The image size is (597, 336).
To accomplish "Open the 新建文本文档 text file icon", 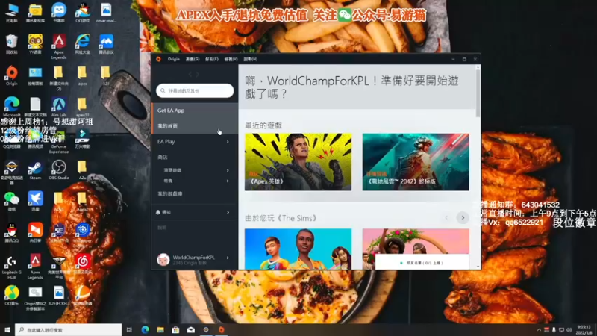I will [x=35, y=107].
